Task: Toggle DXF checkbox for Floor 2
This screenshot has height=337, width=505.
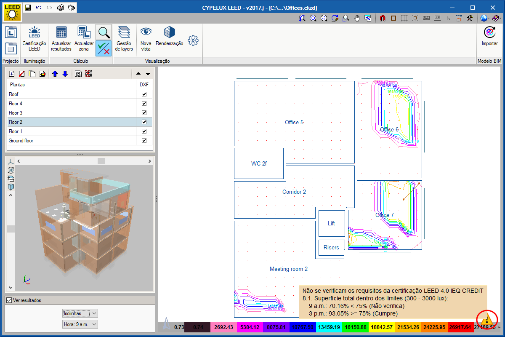Action: (144, 122)
